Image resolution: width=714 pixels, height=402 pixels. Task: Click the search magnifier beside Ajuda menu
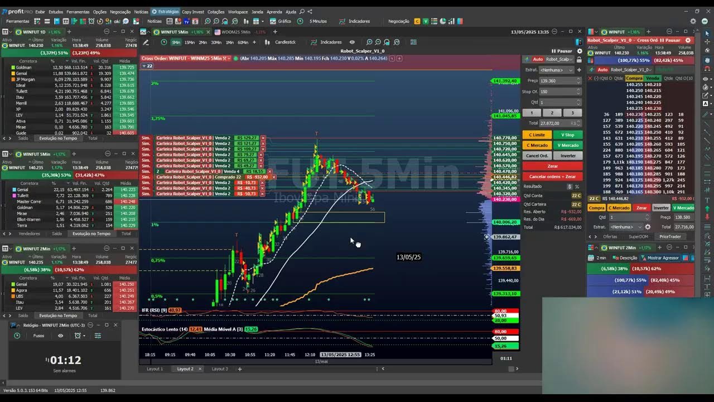coord(302,11)
